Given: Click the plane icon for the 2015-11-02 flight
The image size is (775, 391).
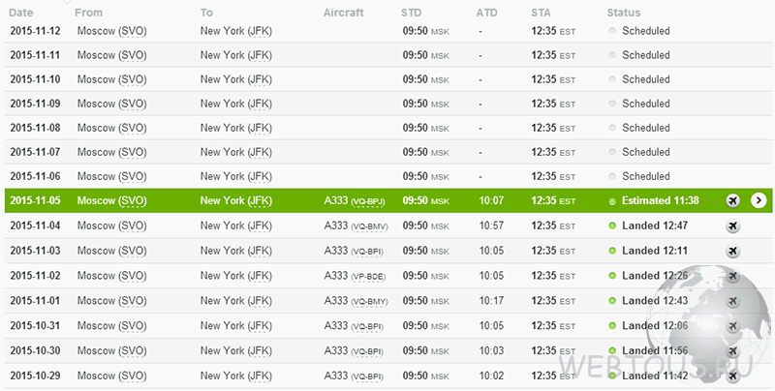Looking at the screenshot, I should 733,276.
